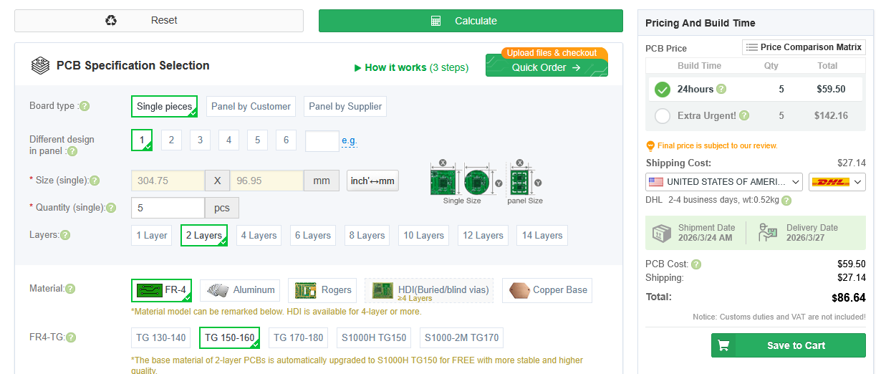886x374 pixels.
Task: Open the Price Comparison Matrix
Action: (804, 47)
